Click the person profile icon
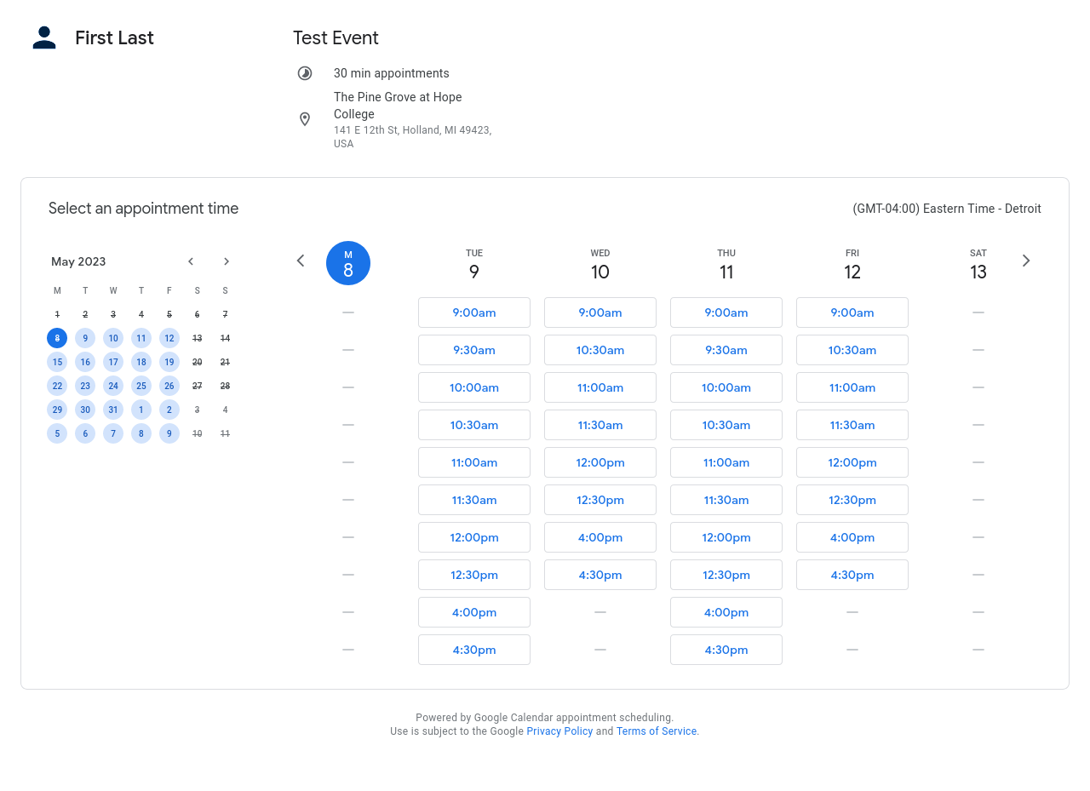 pos(44,38)
